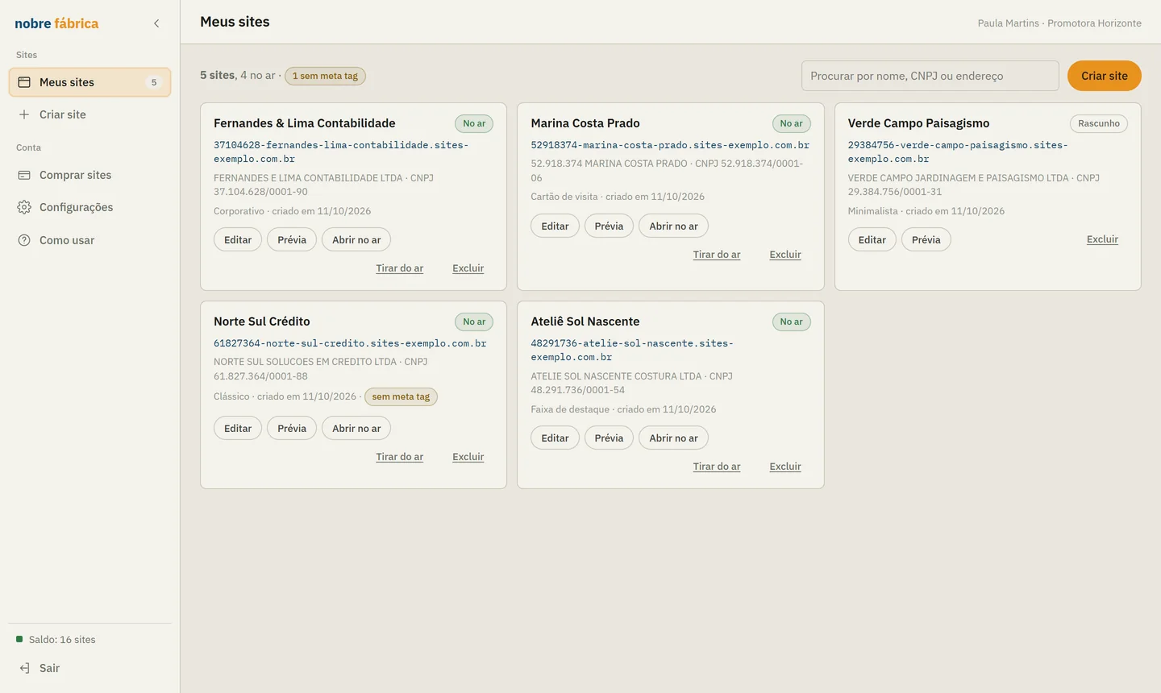This screenshot has height=693, width=1161.
Task: Click the Rascunho badge on Verde Campo
Action: pyautogui.click(x=1099, y=123)
